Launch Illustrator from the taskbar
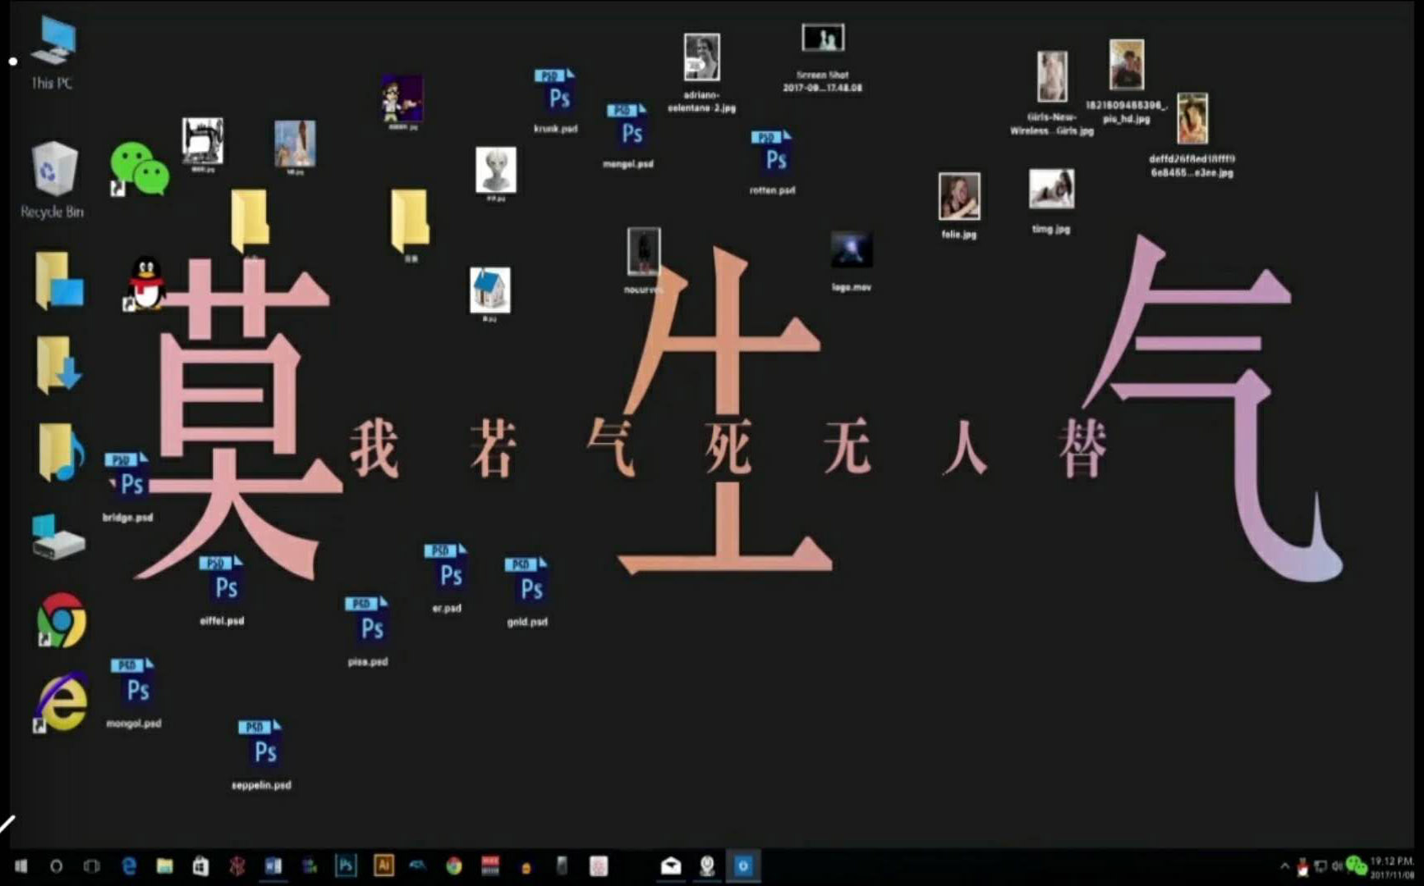The width and height of the screenshot is (1424, 886). pos(383,866)
